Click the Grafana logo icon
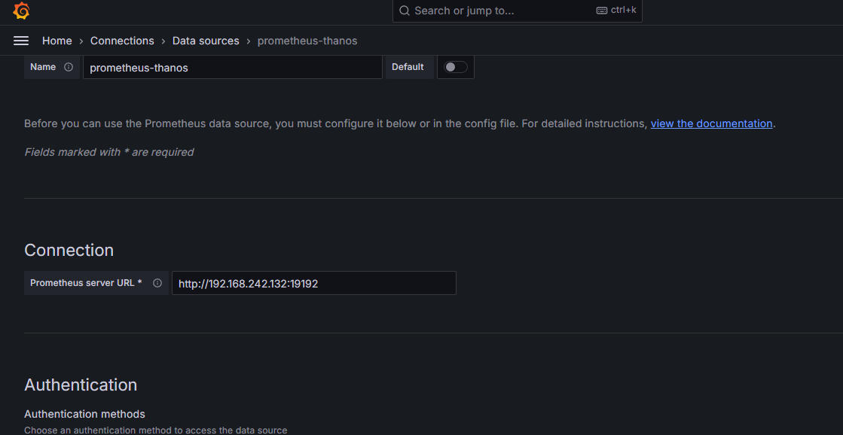Screen dimensions: 843x435 click(x=21, y=11)
